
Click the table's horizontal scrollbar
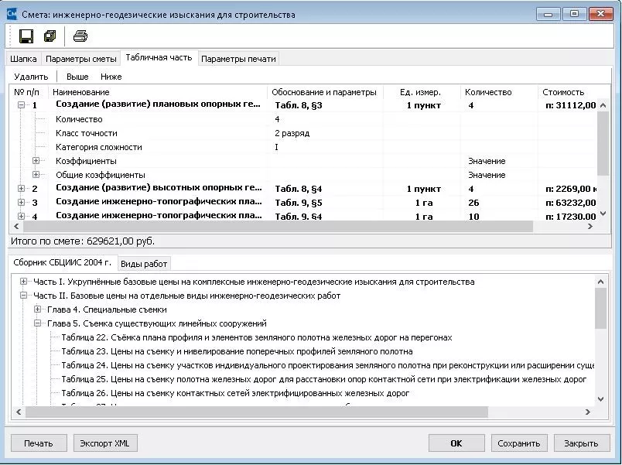point(271,227)
